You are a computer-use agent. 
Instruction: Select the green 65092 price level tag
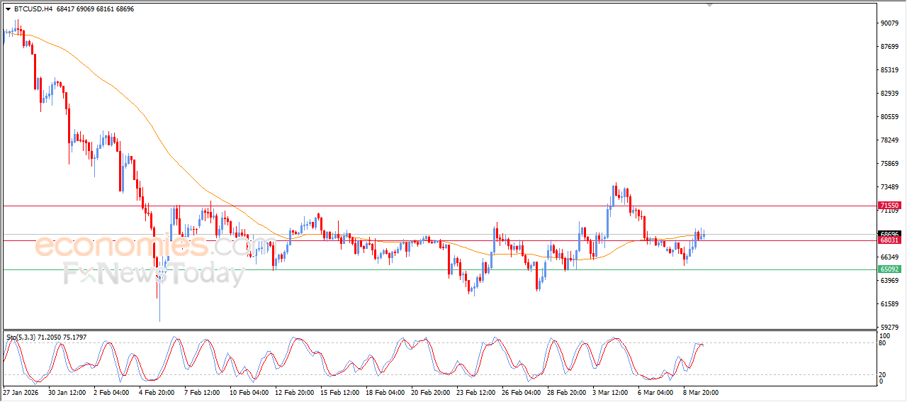point(889,269)
